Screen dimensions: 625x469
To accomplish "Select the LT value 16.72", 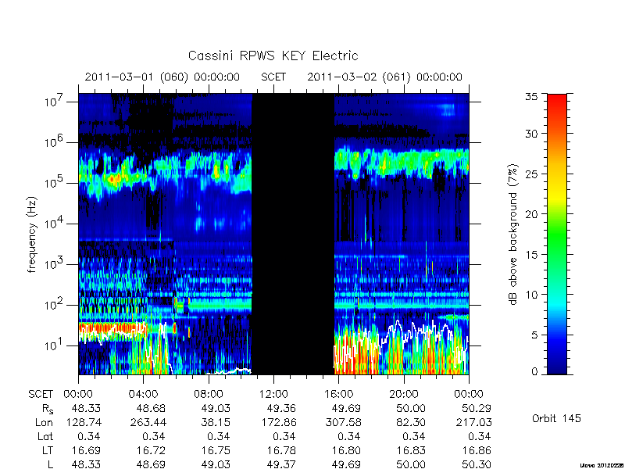I will pos(151,450).
